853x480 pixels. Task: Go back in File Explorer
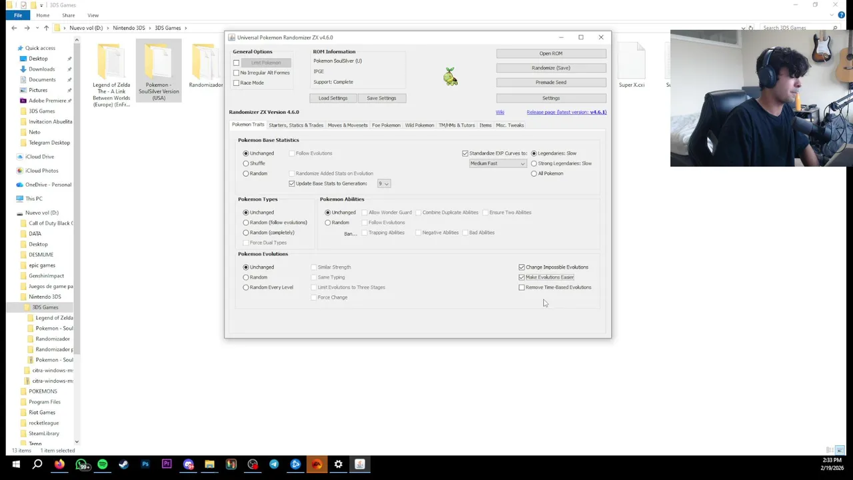click(x=14, y=28)
